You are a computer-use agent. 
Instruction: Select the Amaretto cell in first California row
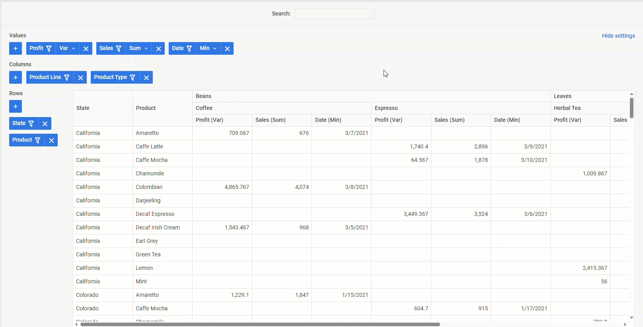(x=162, y=133)
